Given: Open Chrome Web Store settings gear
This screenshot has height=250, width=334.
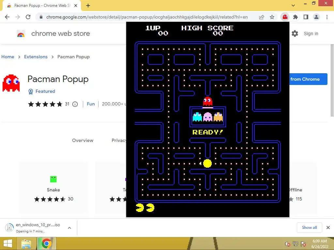Looking at the screenshot, I should click(295, 34).
